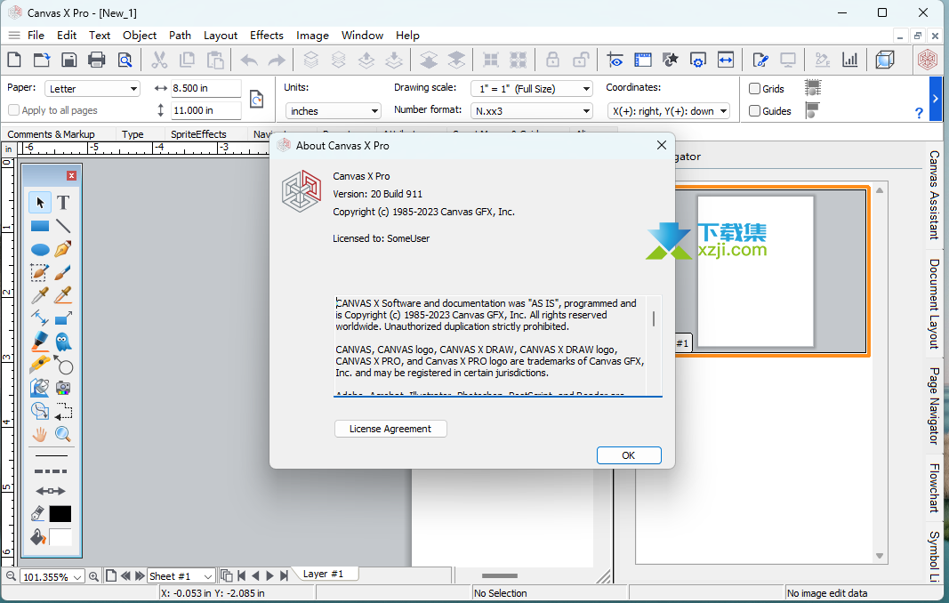The image size is (949, 603).
Task: Pick the Pen nib curve tool
Action: pyautogui.click(x=63, y=249)
